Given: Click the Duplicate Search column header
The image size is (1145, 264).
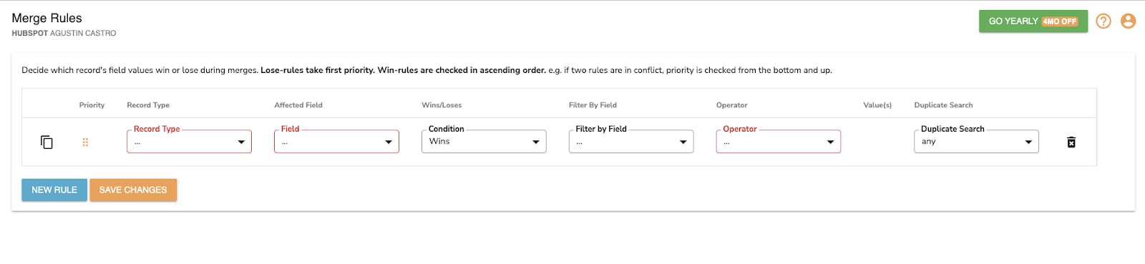Looking at the screenshot, I should [x=943, y=105].
